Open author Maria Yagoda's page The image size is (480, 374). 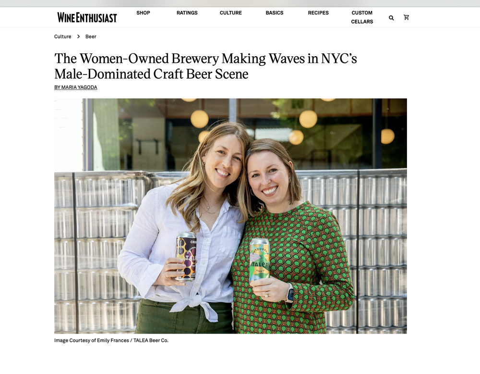click(76, 87)
